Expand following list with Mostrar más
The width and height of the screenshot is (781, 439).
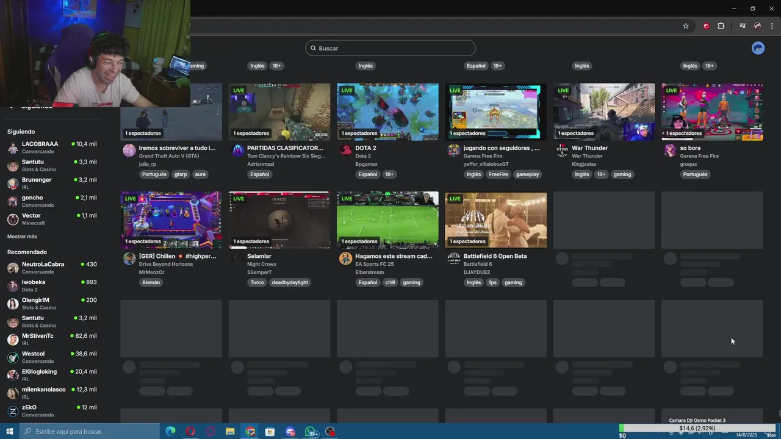[22, 237]
